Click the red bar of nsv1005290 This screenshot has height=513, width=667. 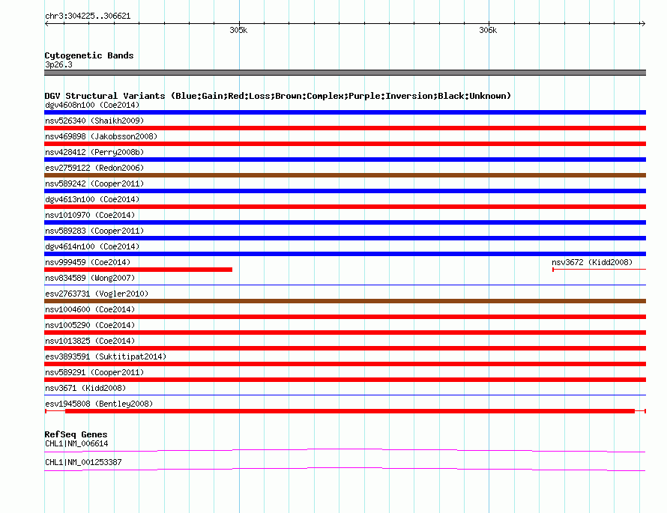(x=345, y=333)
